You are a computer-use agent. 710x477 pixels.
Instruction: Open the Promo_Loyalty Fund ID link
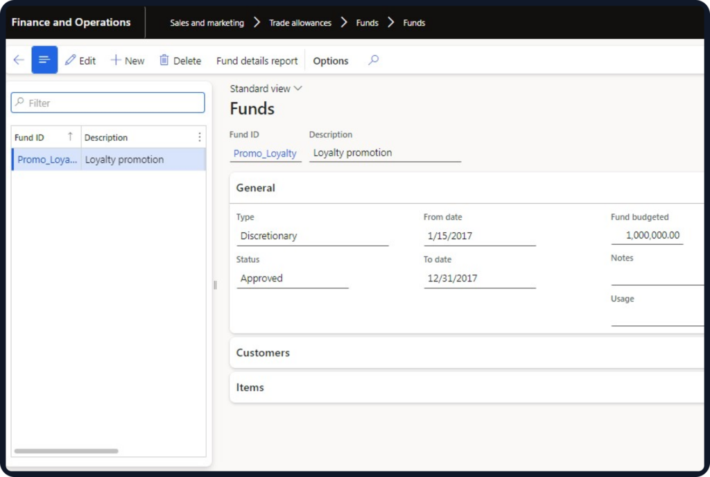(265, 153)
